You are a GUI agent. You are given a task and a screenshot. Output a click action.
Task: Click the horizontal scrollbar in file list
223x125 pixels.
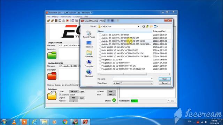(123, 74)
